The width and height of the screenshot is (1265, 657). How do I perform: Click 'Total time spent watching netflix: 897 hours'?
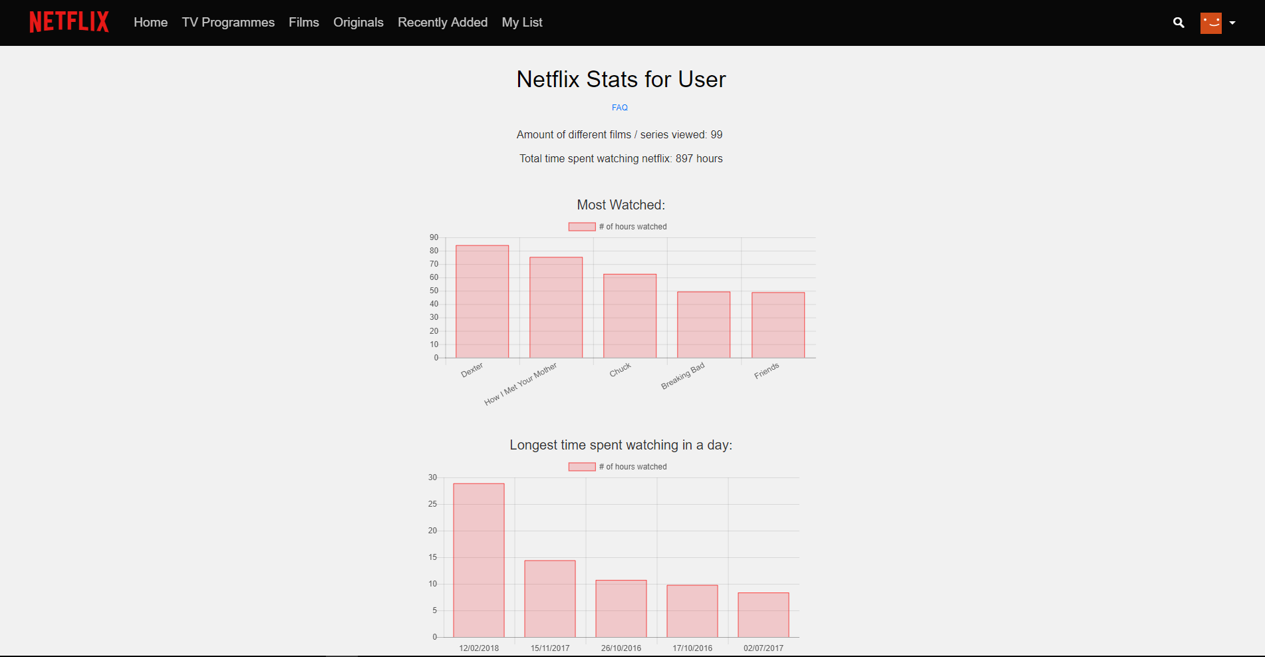(621, 158)
